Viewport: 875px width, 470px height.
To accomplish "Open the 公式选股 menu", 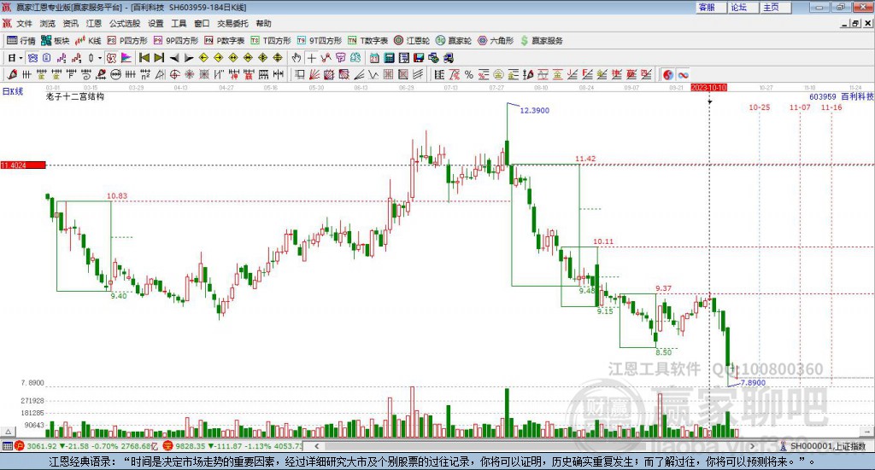I will coord(125,23).
